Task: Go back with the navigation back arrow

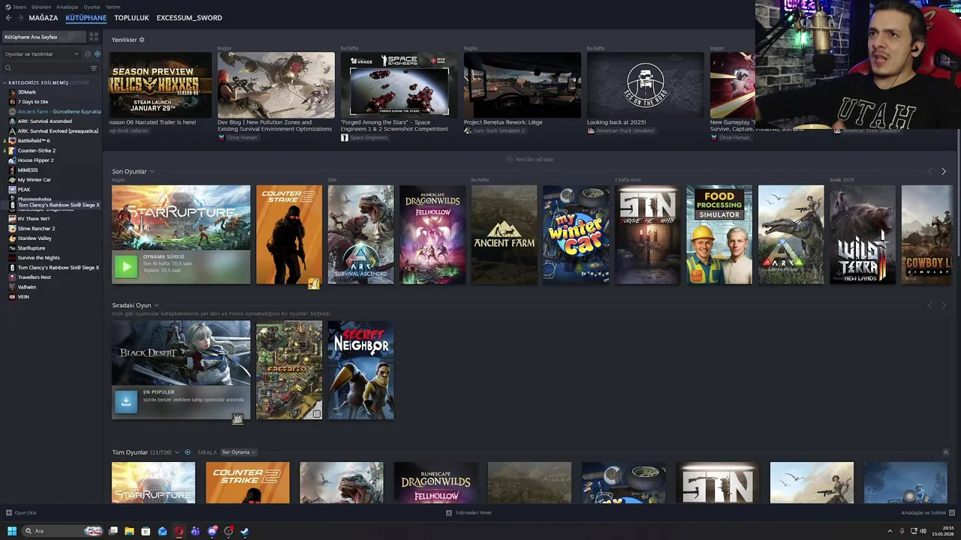Action: pyautogui.click(x=8, y=18)
